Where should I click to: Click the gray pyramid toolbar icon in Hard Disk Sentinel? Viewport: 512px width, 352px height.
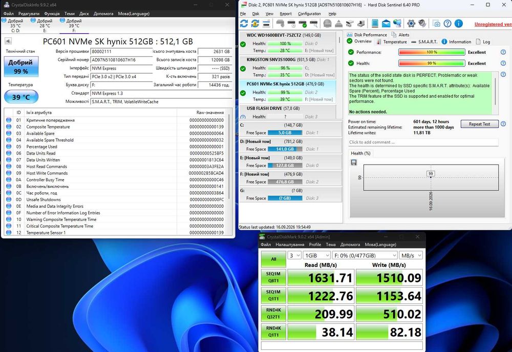tap(338, 24)
